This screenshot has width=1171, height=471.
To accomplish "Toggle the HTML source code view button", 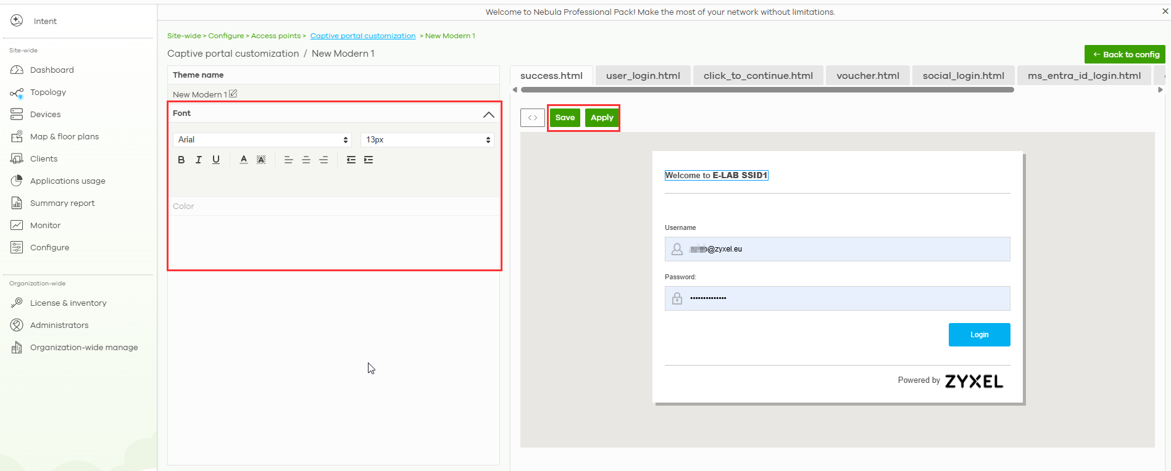I will (532, 118).
